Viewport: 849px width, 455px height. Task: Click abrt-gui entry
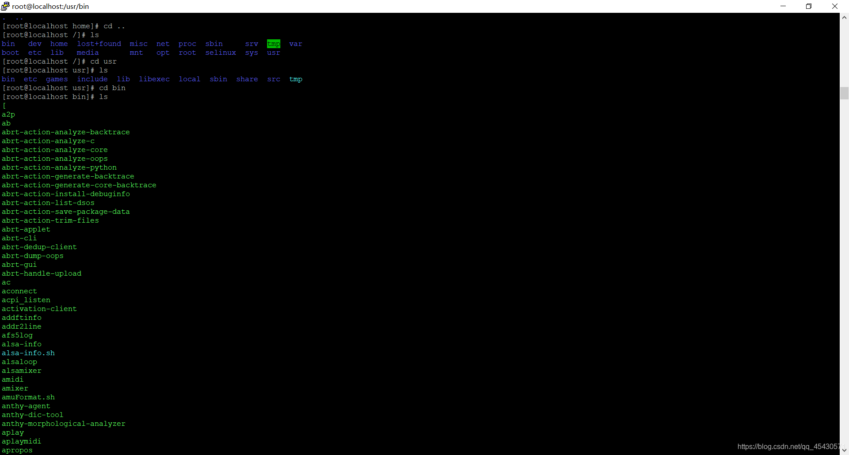[19, 265]
